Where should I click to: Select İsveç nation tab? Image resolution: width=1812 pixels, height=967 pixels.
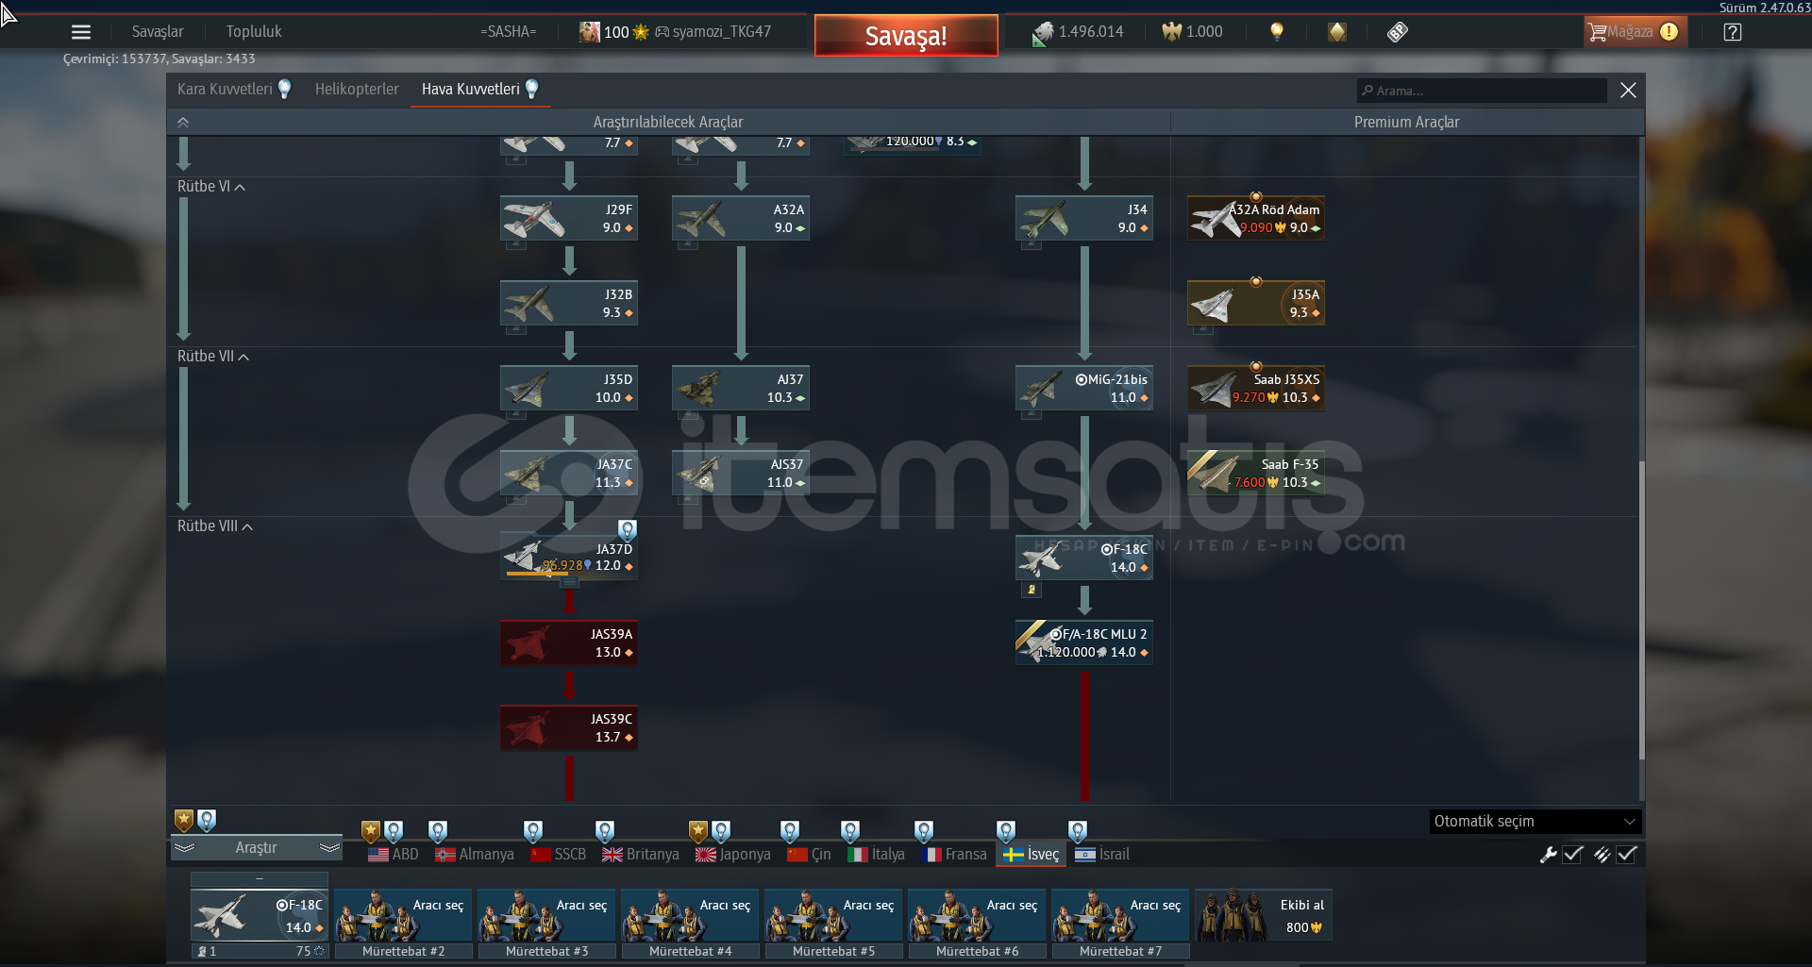[x=1032, y=855]
